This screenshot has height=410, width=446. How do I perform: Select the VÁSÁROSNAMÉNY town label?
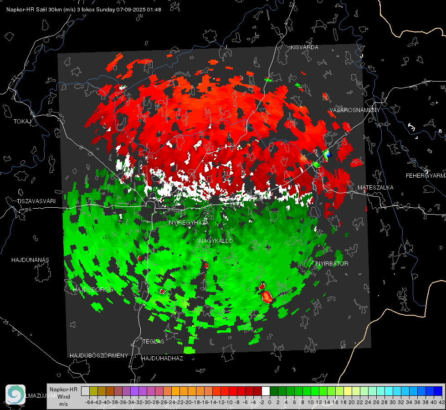click(355, 110)
